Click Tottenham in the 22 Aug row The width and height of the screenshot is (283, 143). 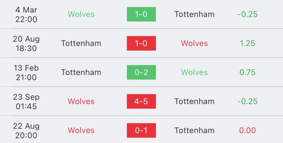(x=194, y=130)
